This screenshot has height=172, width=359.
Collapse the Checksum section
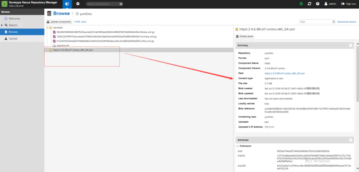pos(238,146)
